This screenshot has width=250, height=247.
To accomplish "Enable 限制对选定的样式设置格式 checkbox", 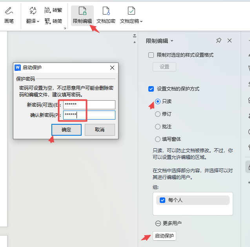I will (151, 55).
